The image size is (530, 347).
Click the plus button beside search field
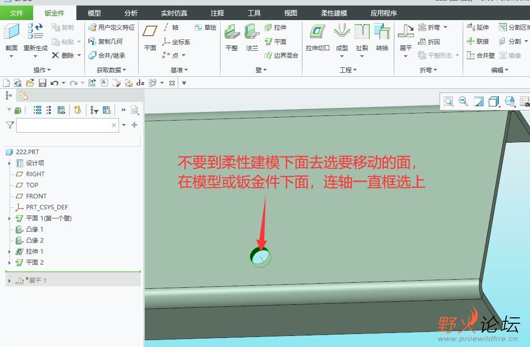click(x=134, y=125)
